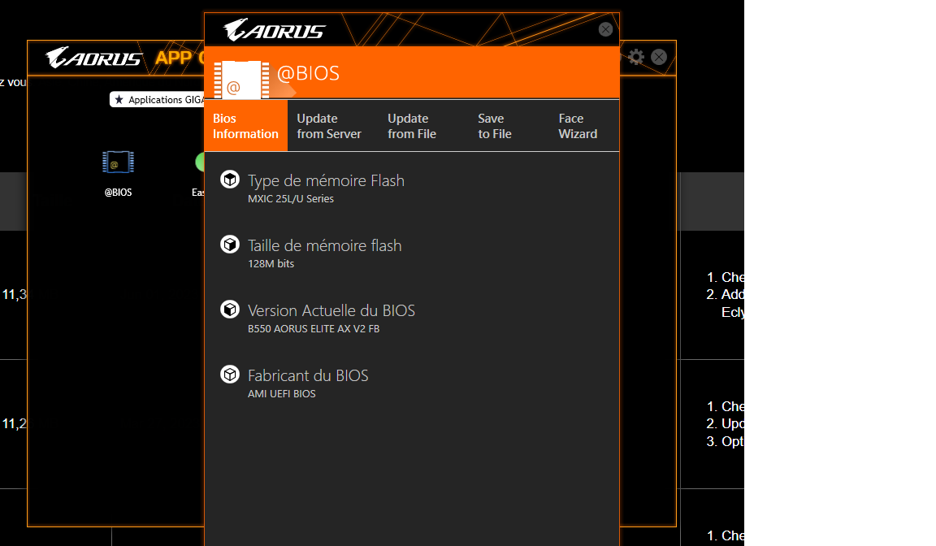Open the Bios Information tab
This screenshot has width=936, height=546.
245,126
